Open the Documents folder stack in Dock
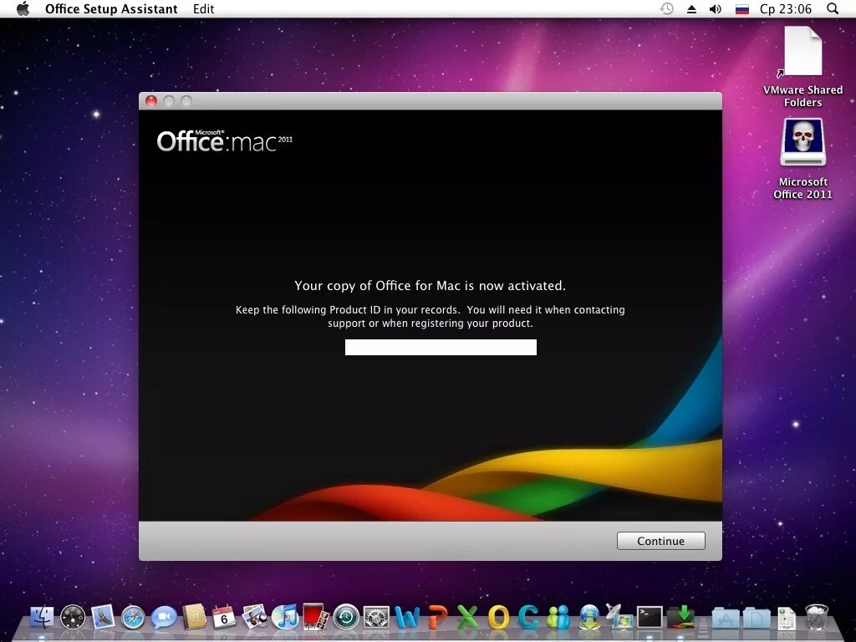This screenshot has width=856, height=642. click(756, 618)
